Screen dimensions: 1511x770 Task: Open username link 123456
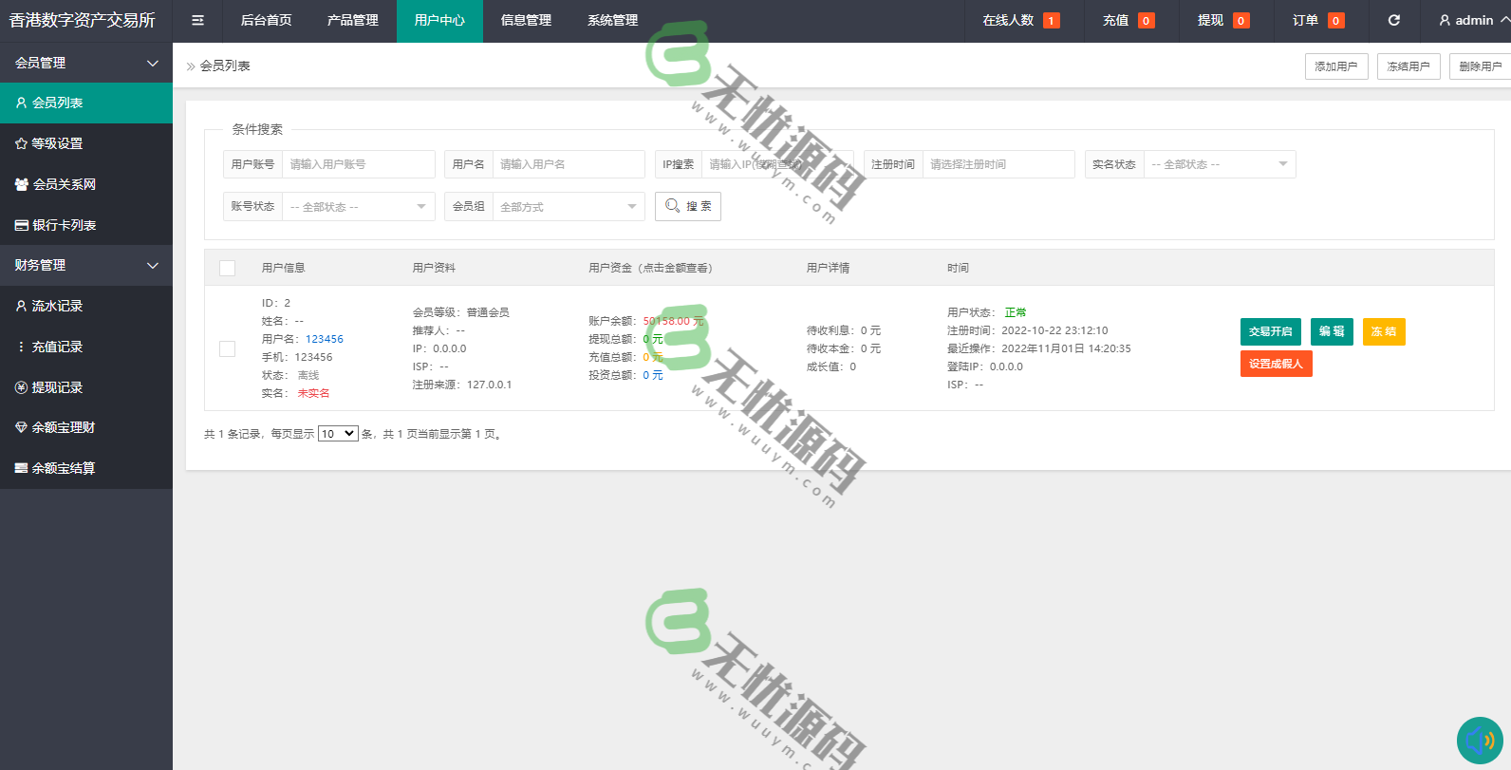(x=325, y=339)
